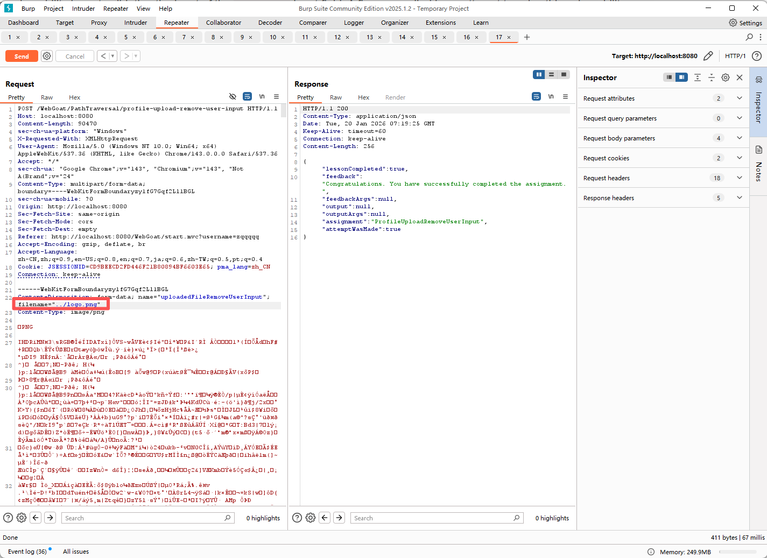Open the Request panel hamburger menu
Image resolution: width=767 pixels, height=558 pixels.
tap(276, 97)
